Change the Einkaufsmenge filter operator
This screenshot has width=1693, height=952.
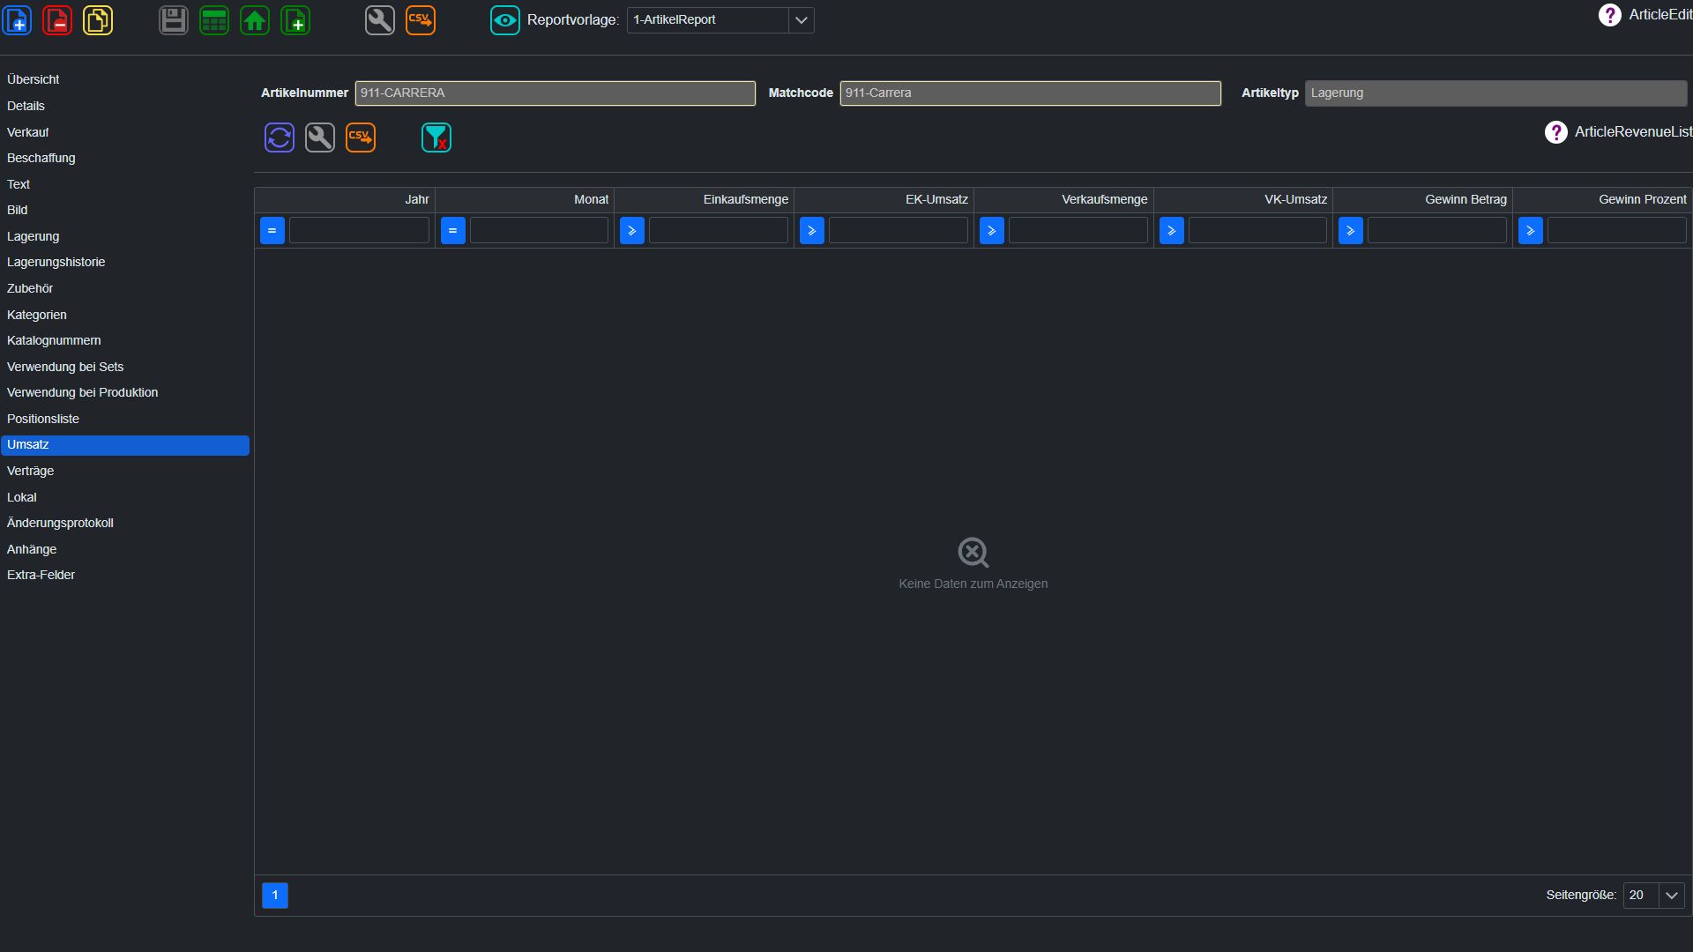[632, 231]
